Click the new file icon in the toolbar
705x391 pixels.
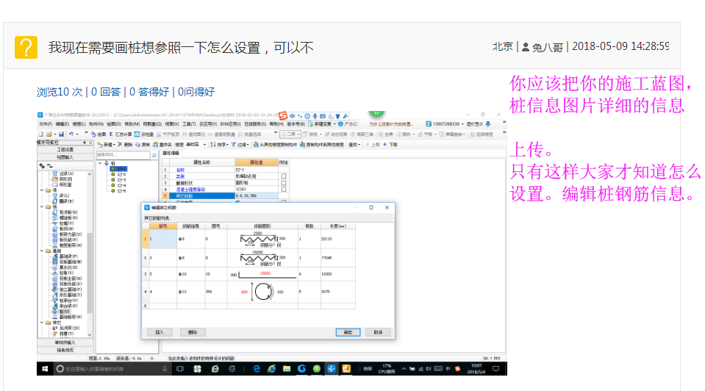point(41,134)
